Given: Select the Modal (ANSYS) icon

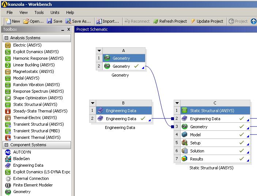Looking at the screenshot, I should (x=8, y=78).
